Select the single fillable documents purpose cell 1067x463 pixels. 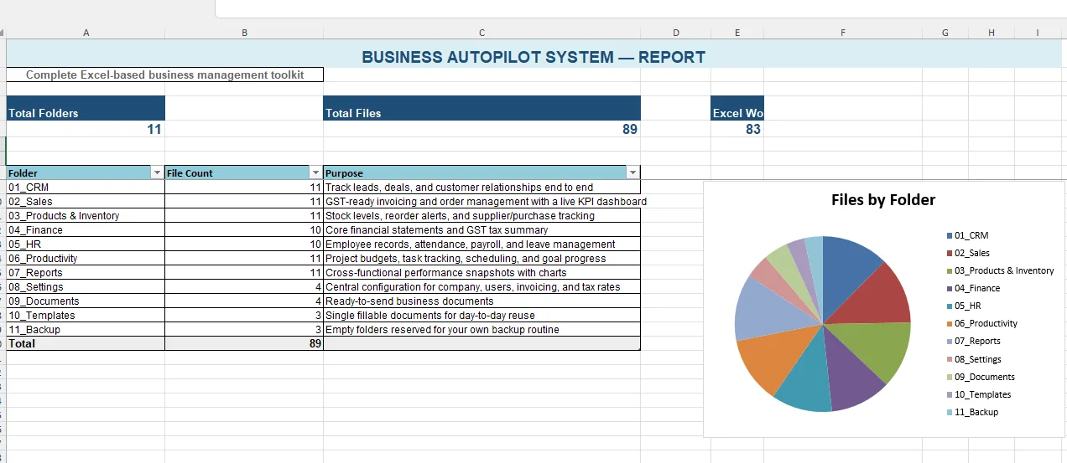482,316
